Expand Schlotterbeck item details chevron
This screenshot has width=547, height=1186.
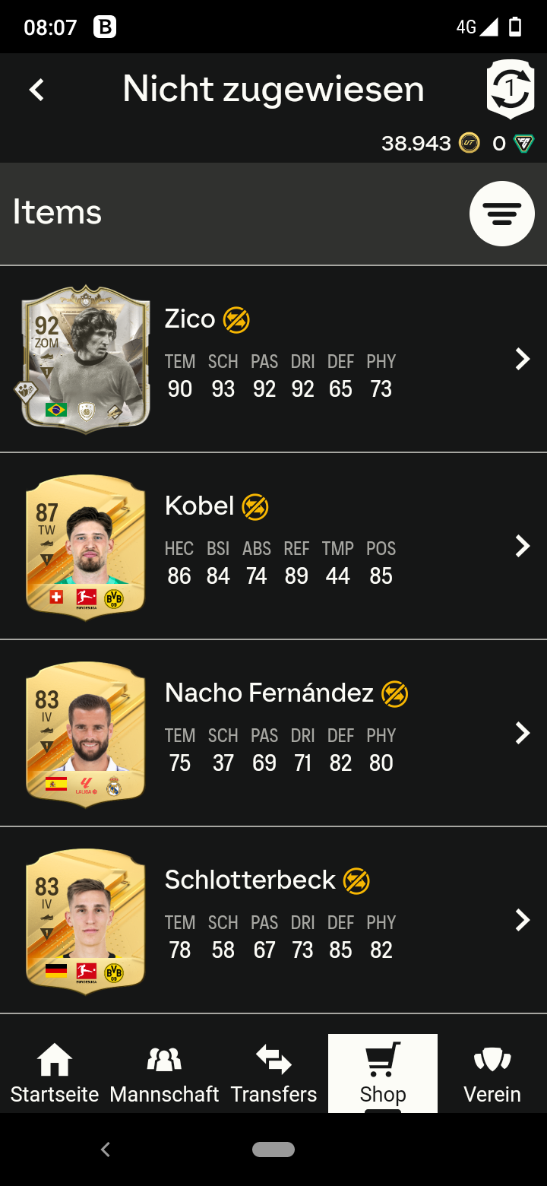(x=522, y=920)
